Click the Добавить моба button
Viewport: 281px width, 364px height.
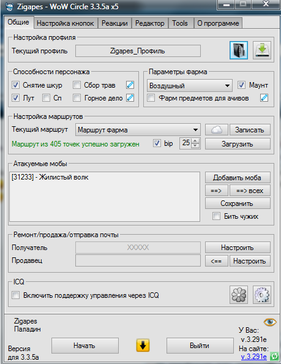pos(238,178)
